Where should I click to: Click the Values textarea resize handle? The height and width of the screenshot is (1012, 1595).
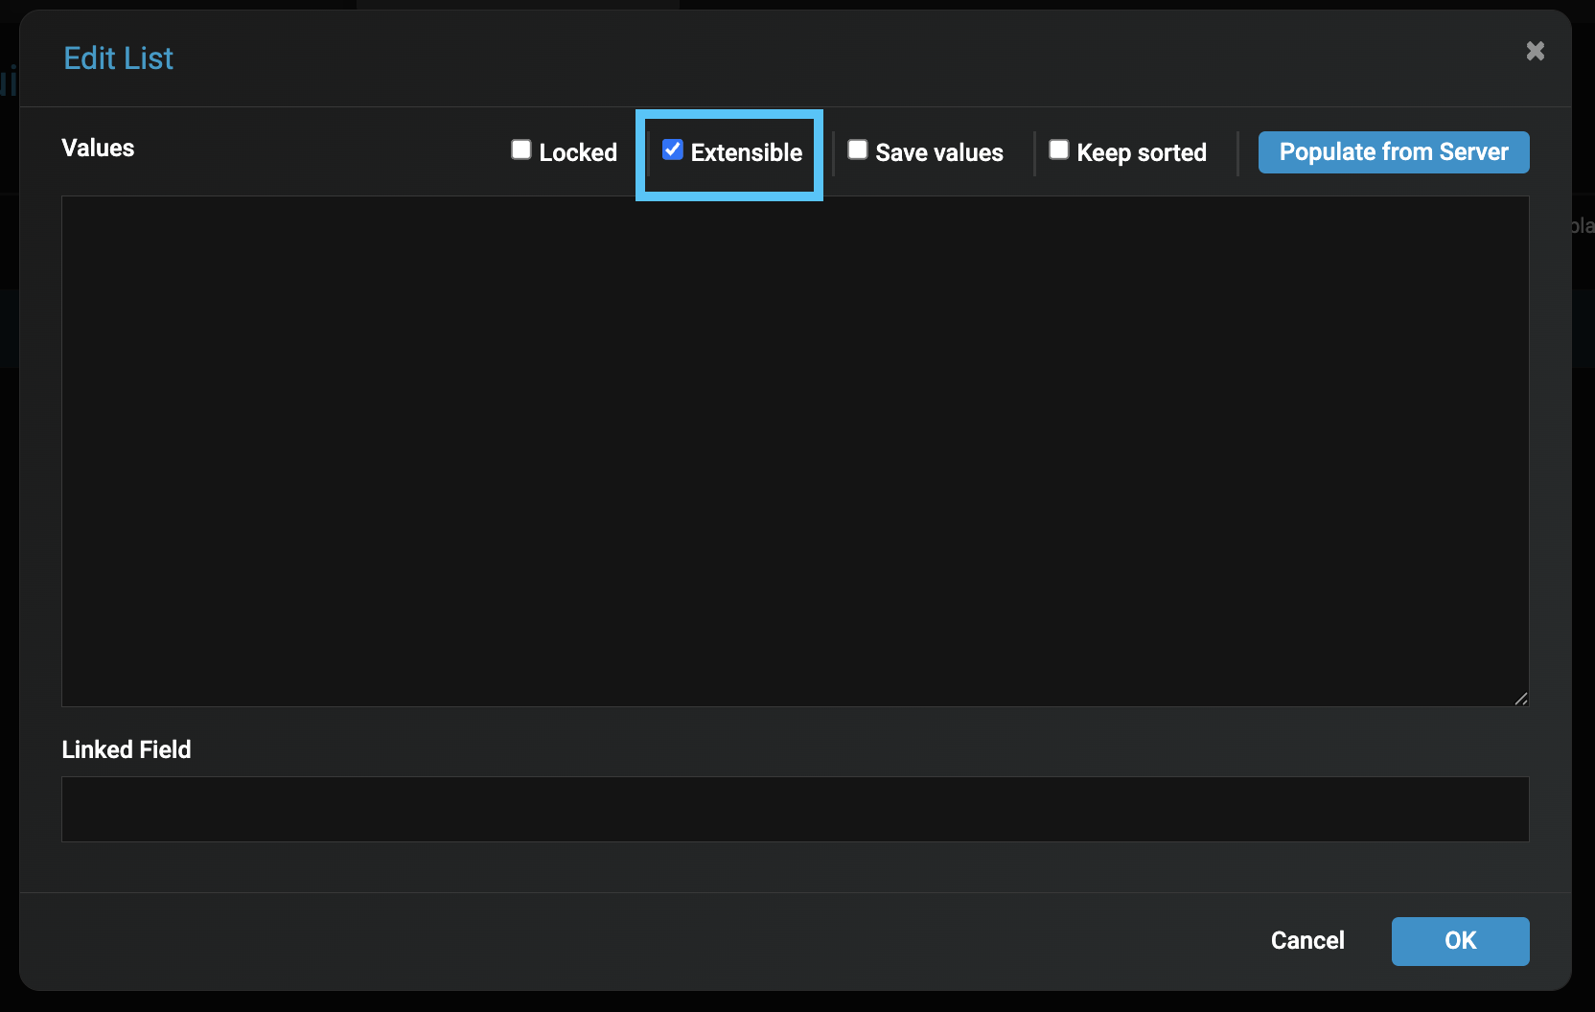click(1521, 699)
